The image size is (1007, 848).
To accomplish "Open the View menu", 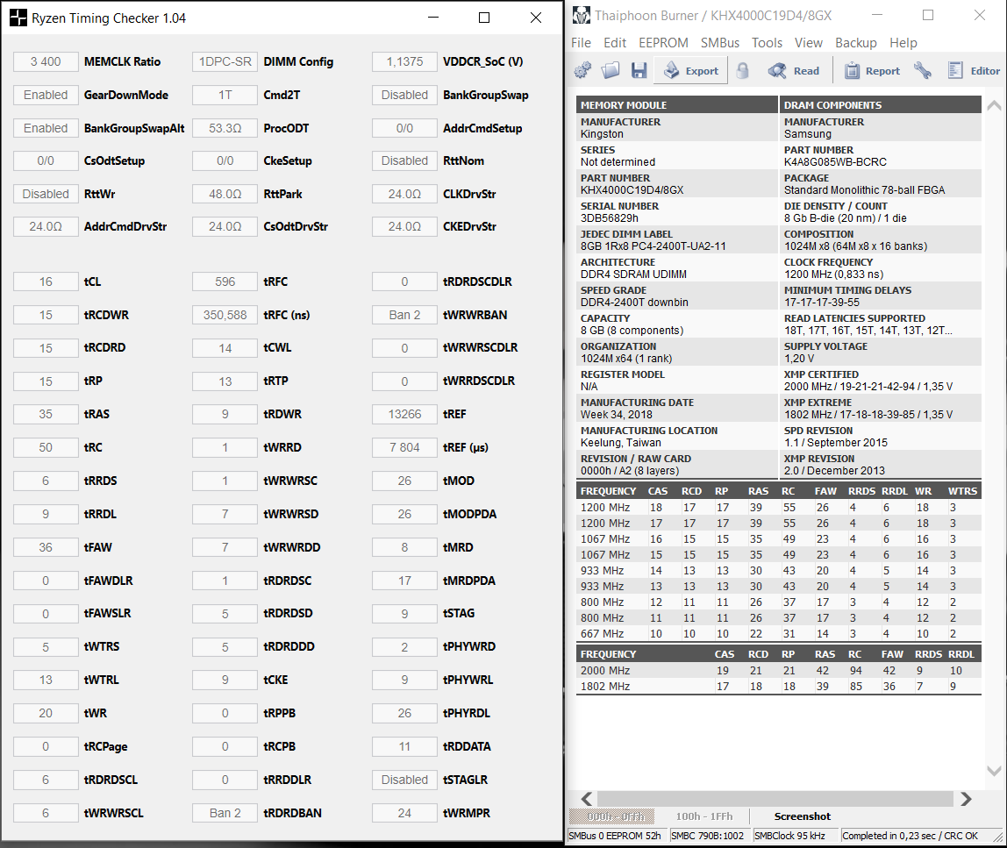I will [x=809, y=43].
